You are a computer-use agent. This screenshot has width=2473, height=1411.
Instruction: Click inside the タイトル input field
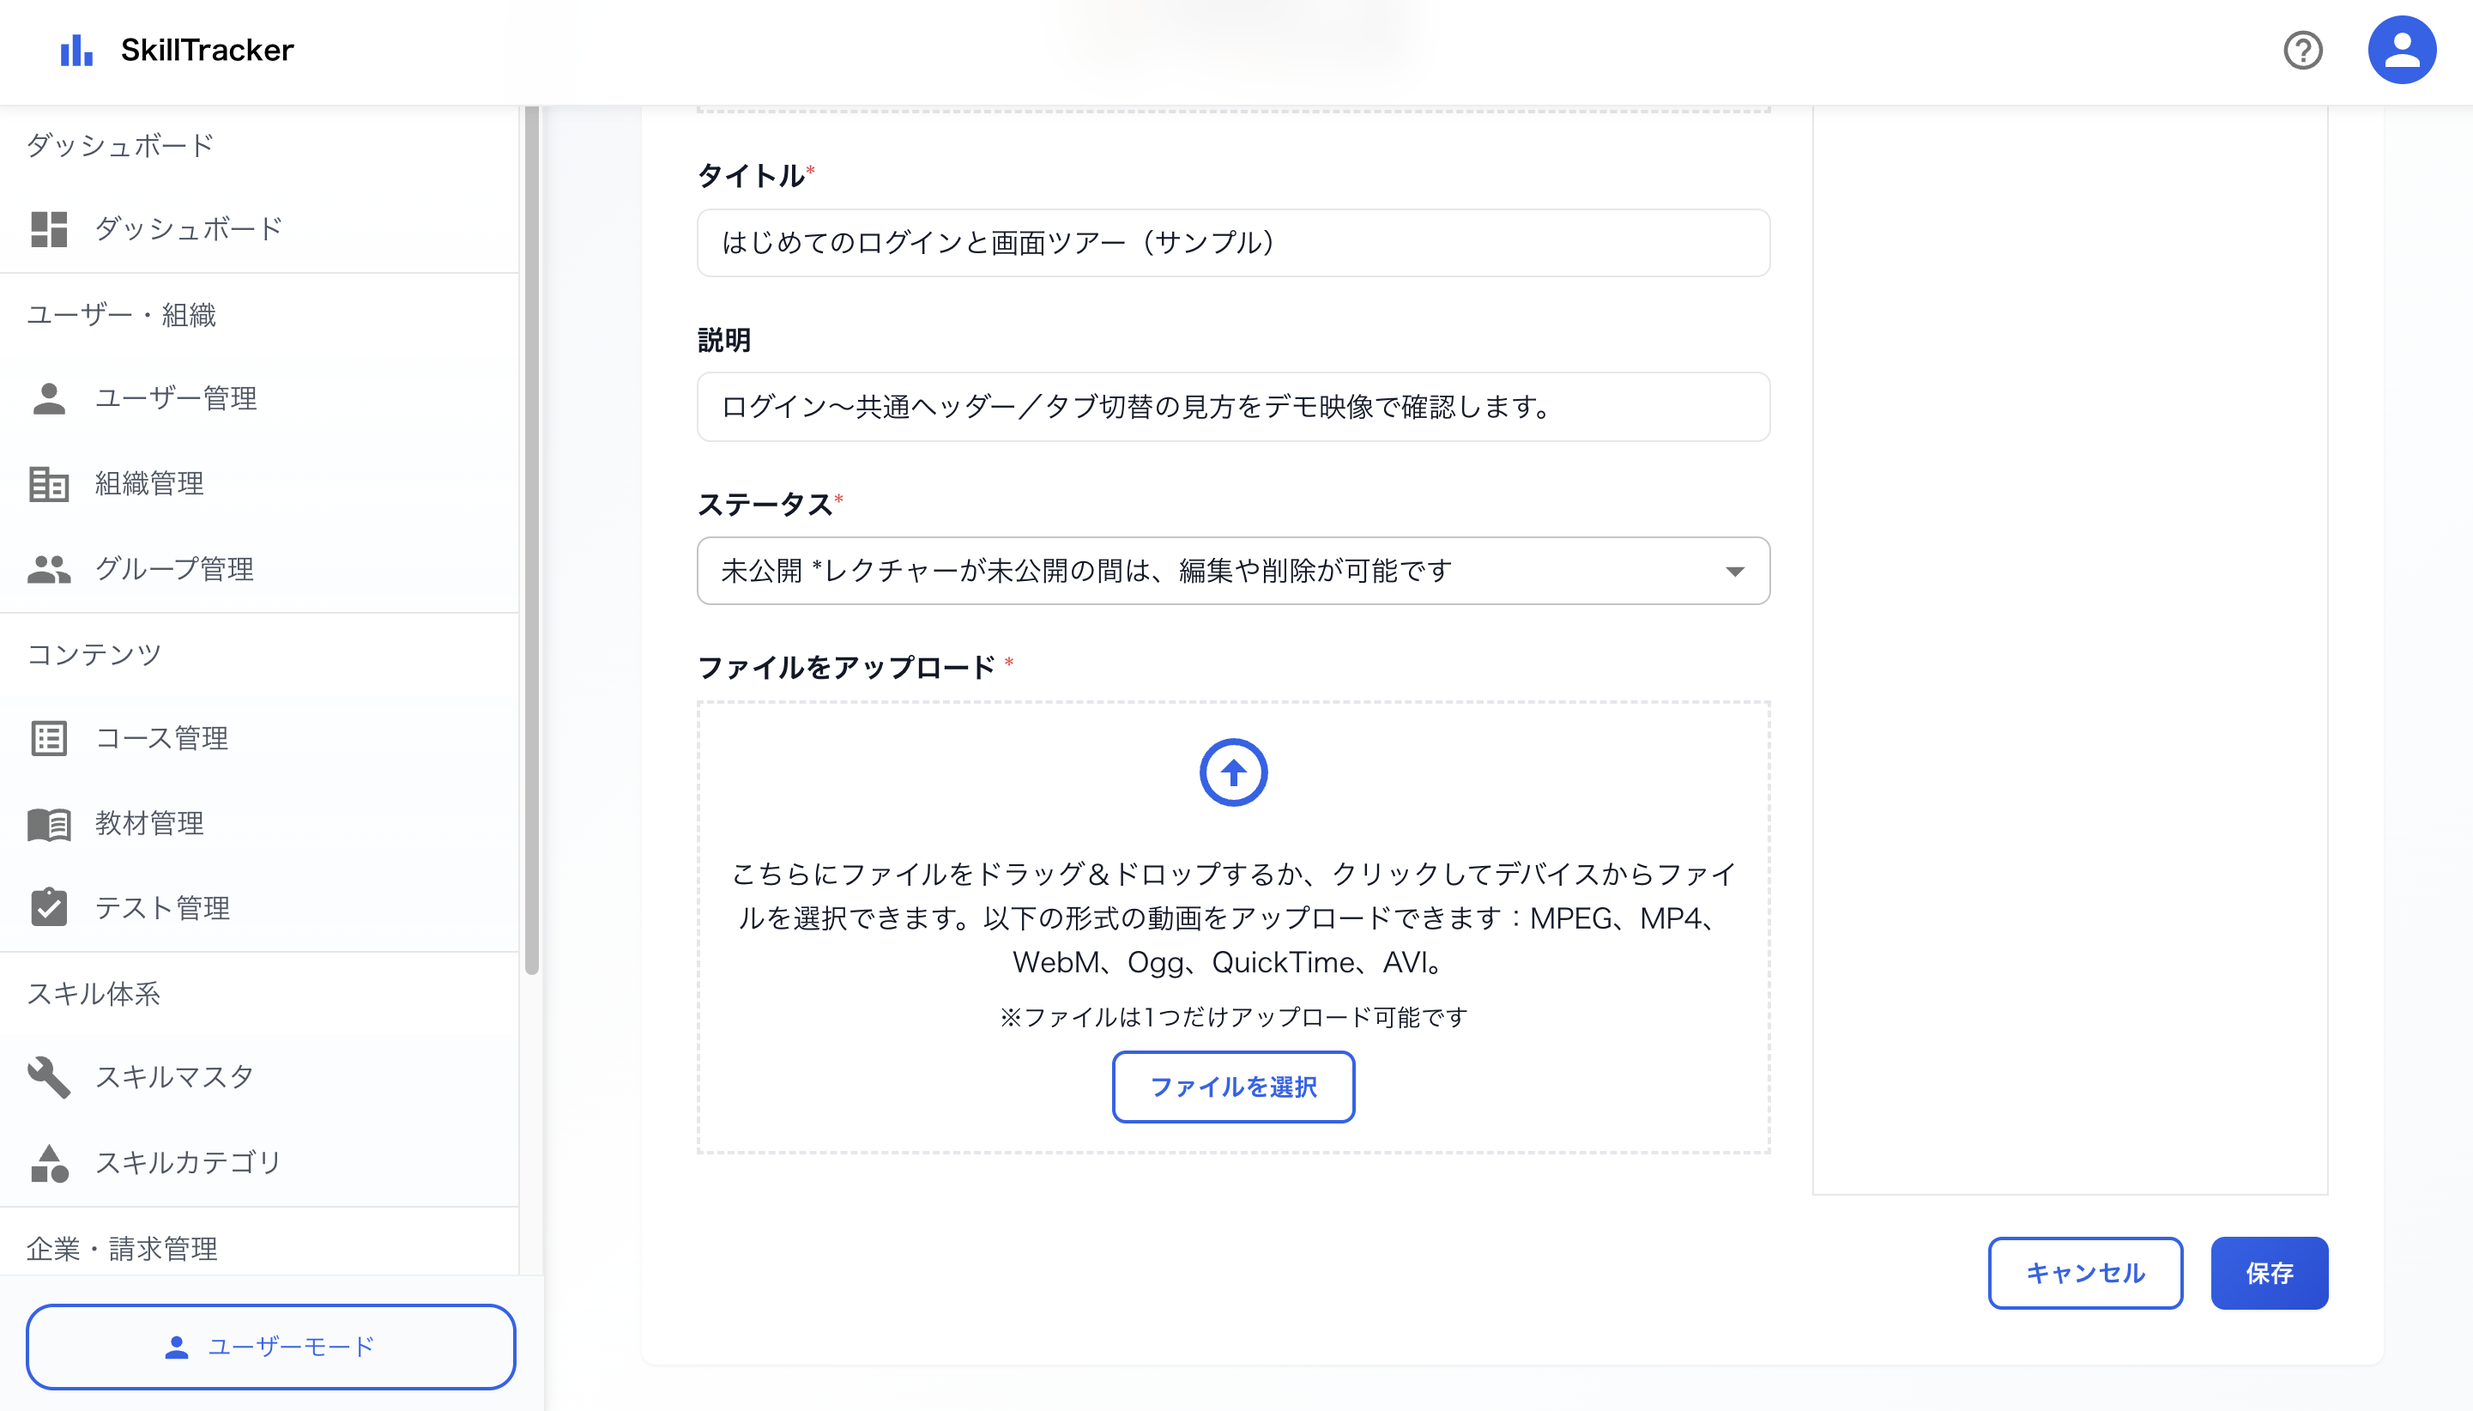click(1233, 242)
